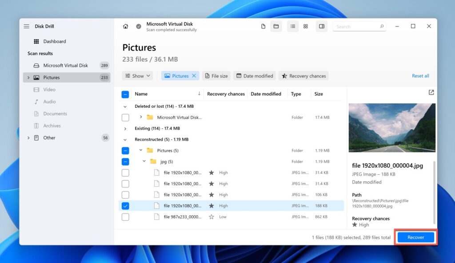The image size is (455, 263).
Task: Click the home icon above Pictures heading
Action: [125, 26]
